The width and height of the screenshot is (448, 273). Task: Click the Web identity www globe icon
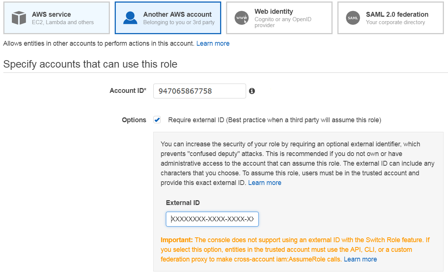[241, 18]
